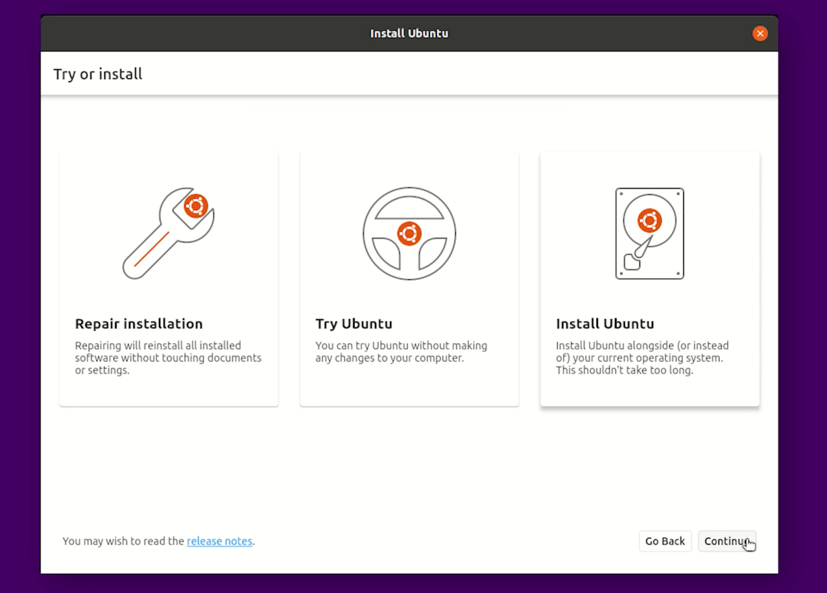Click the hard disk icon on Install Ubuntu card

[x=649, y=233]
